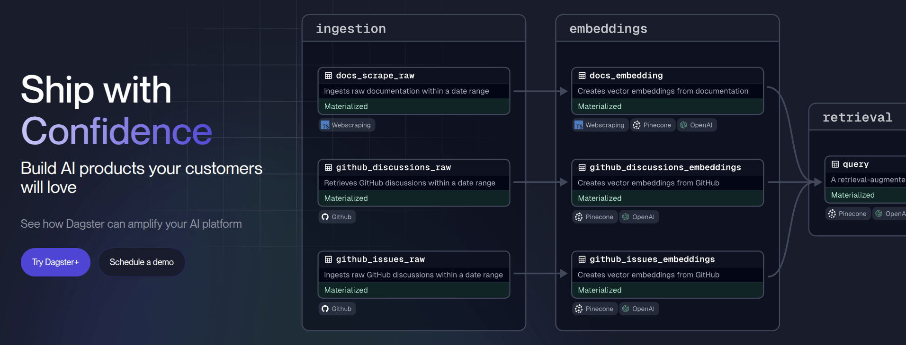Click OpenAI icon under docs_embedding

click(x=683, y=125)
